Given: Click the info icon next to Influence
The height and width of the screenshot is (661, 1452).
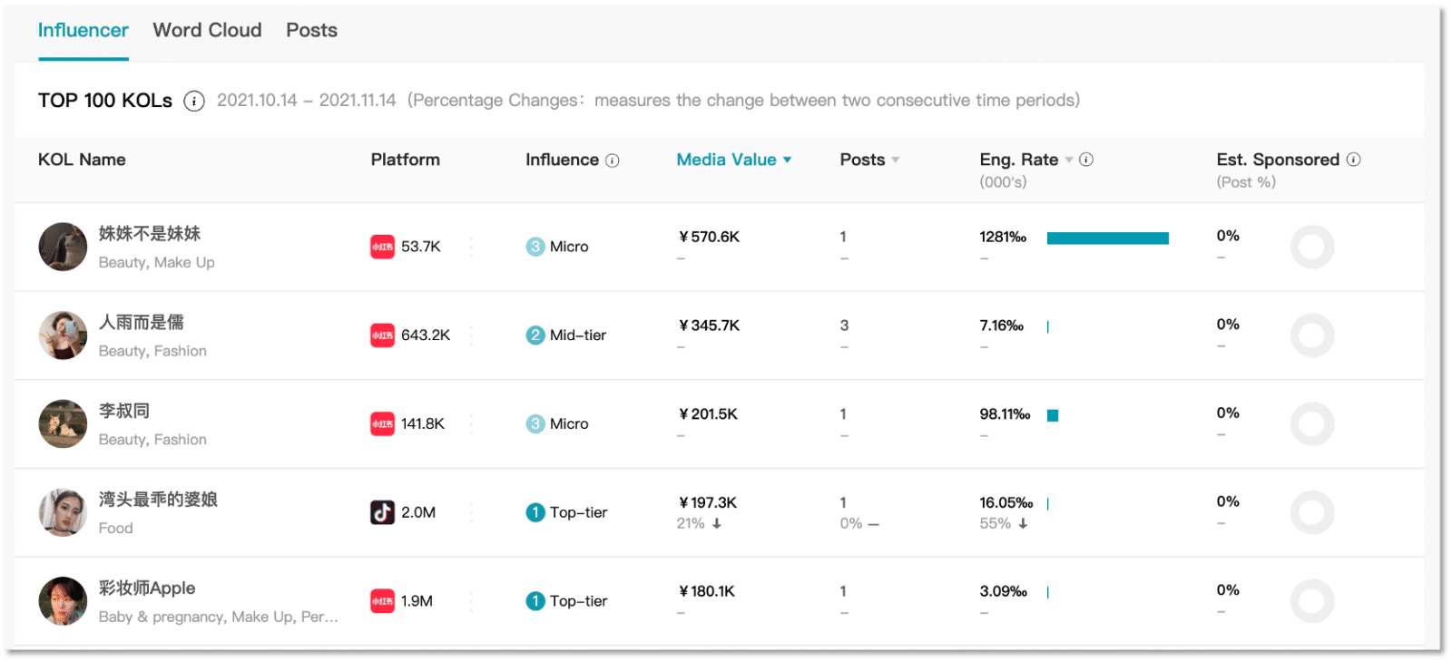Looking at the screenshot, I should point(613,160).
